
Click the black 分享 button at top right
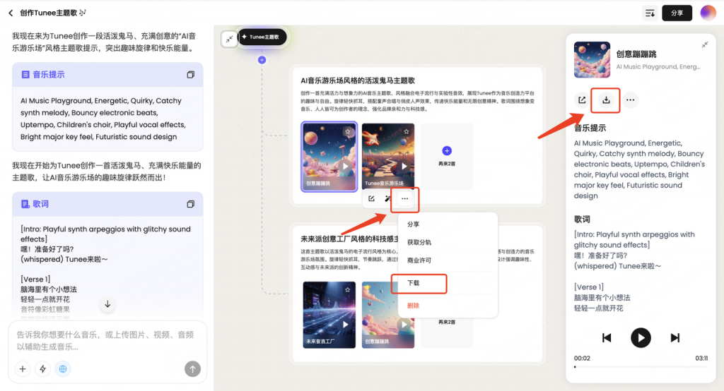click(x=677, y=13)
